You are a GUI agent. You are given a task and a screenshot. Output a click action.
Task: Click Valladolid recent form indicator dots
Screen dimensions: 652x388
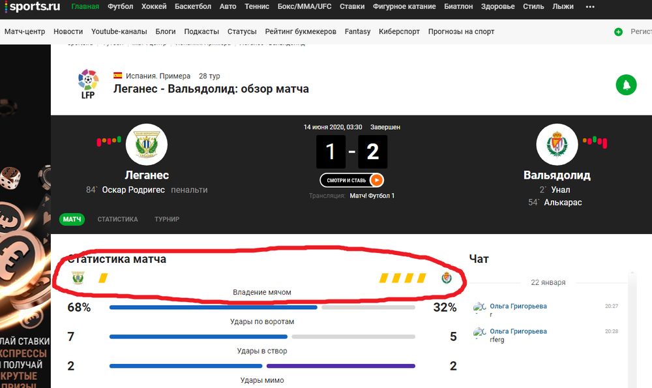point(595,142)
